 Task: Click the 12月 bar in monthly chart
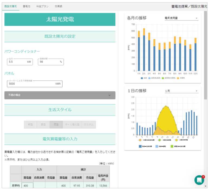(x=195, y=54)
